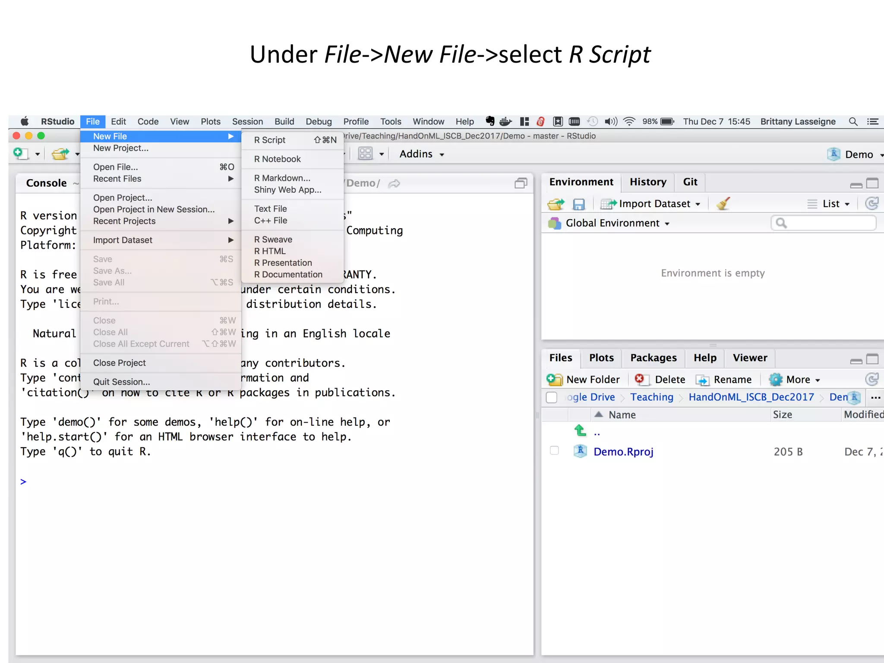Click the Wi-Fi status icon
884x663 pixels.
point(629,122)
